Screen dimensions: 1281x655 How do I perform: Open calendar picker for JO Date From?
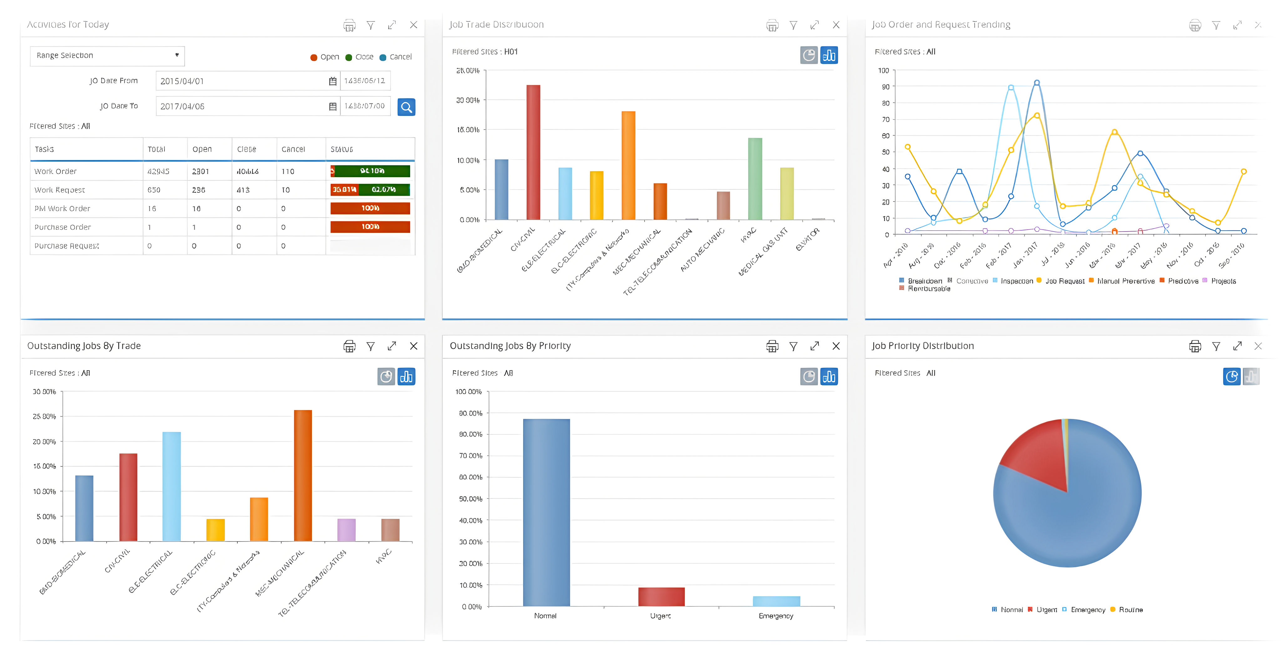point(333,81)
